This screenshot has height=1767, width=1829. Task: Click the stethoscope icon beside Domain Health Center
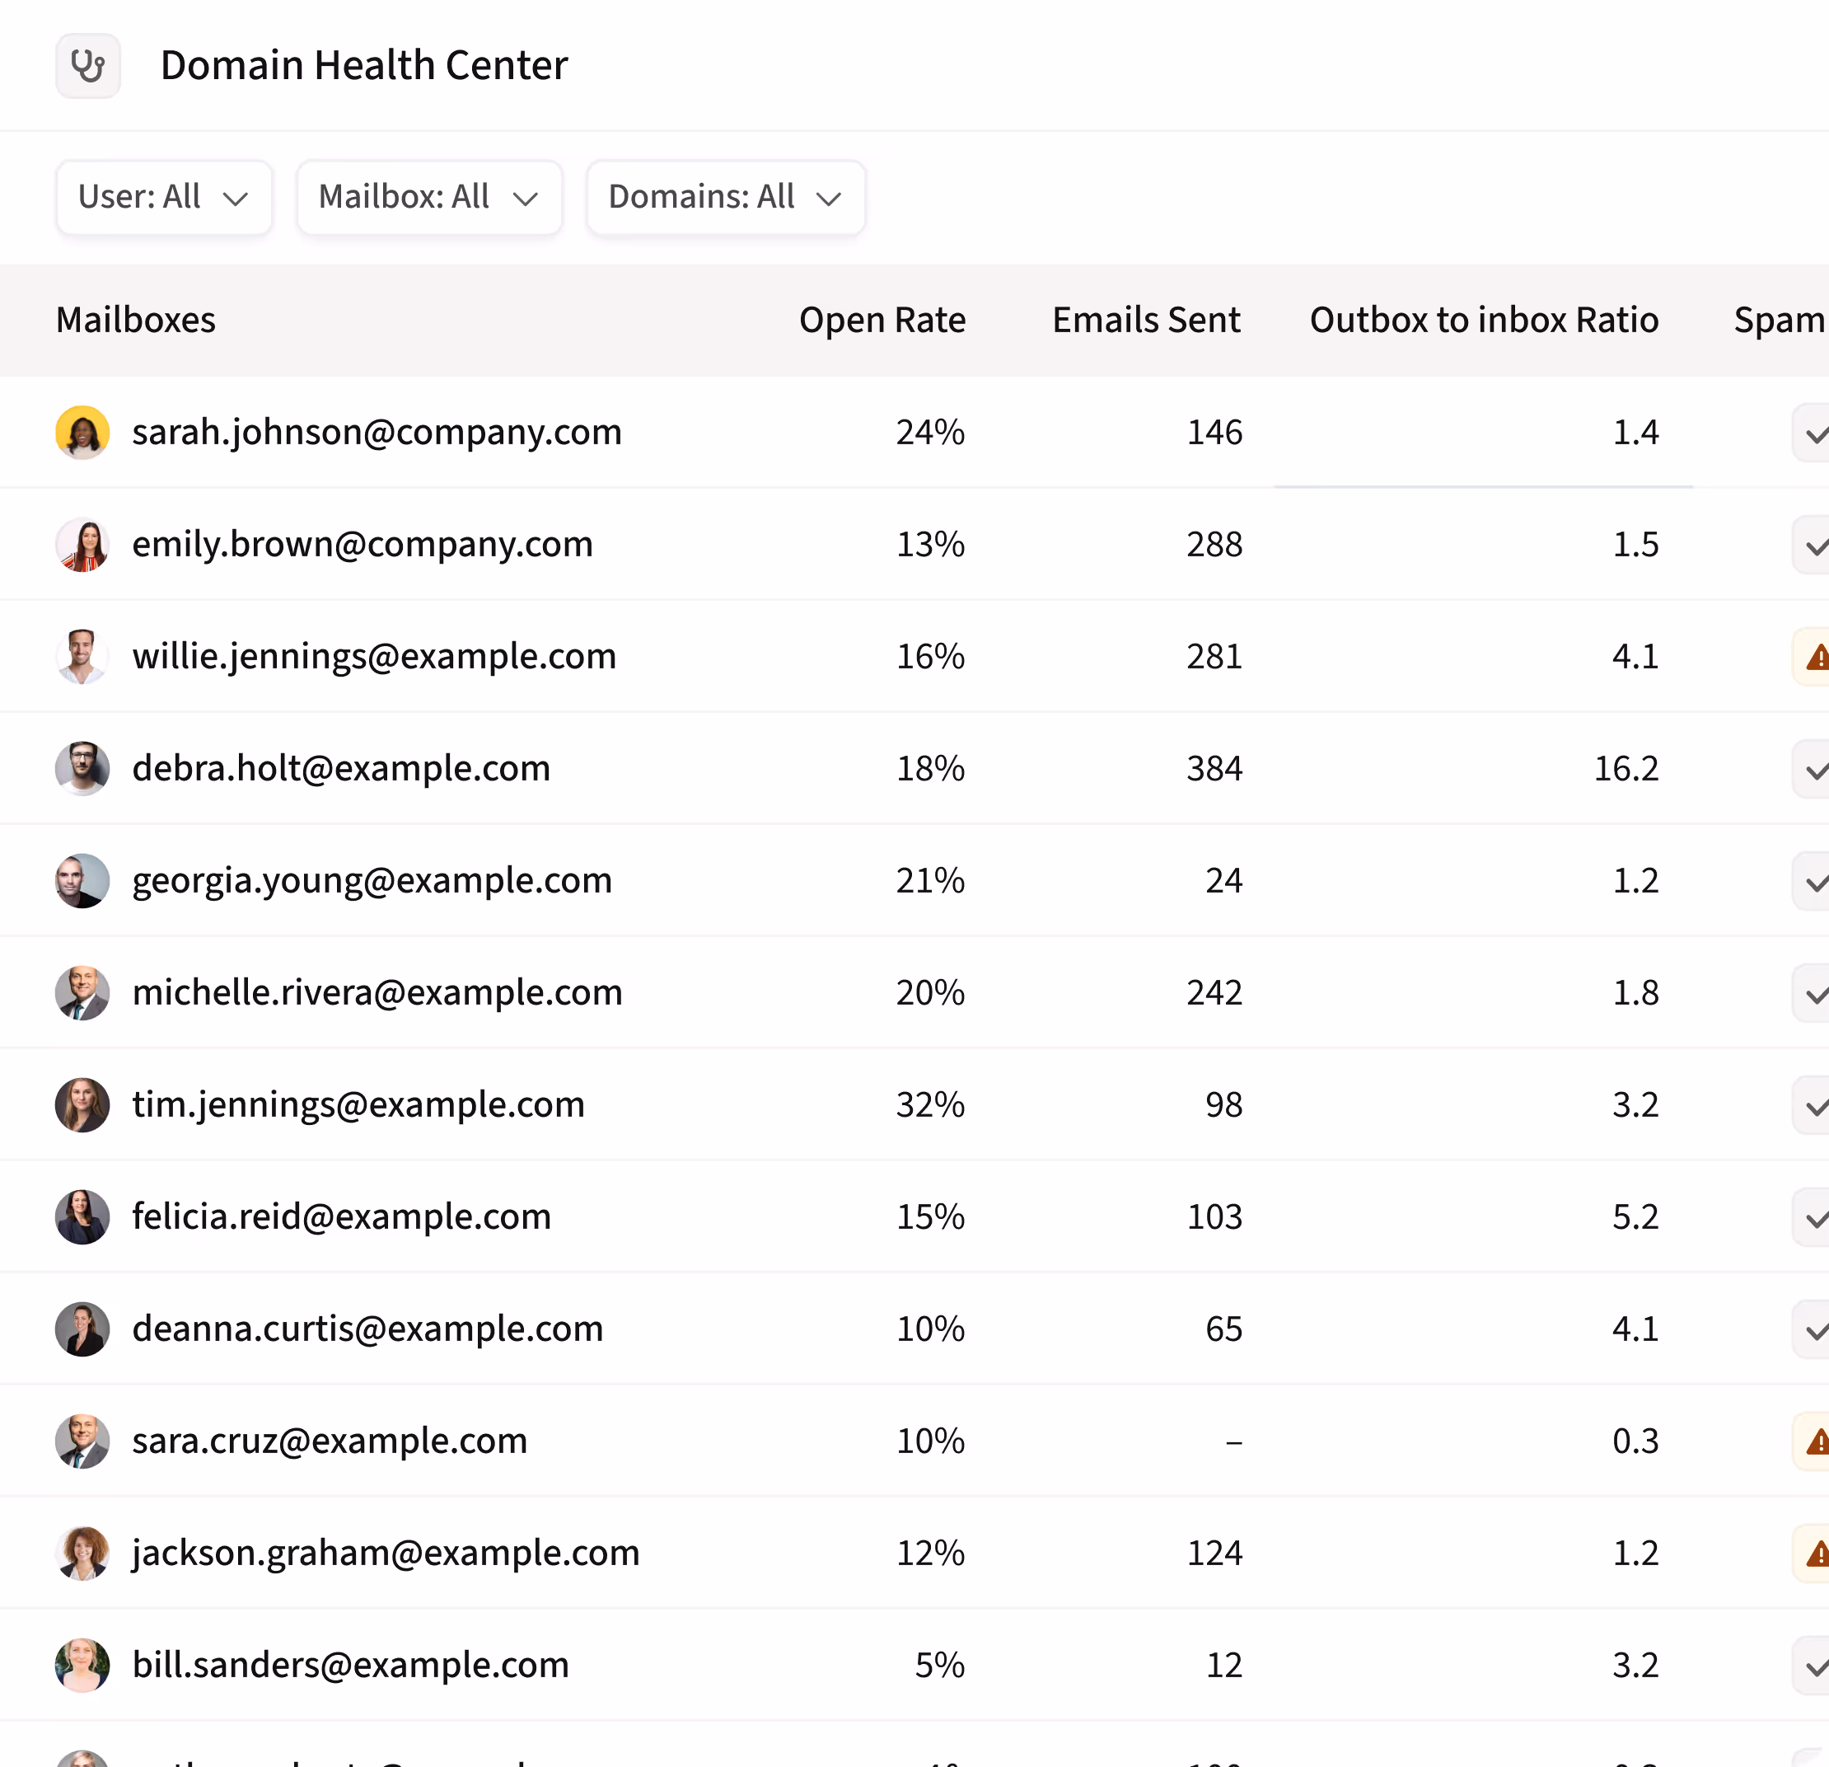tap(87, 65)
